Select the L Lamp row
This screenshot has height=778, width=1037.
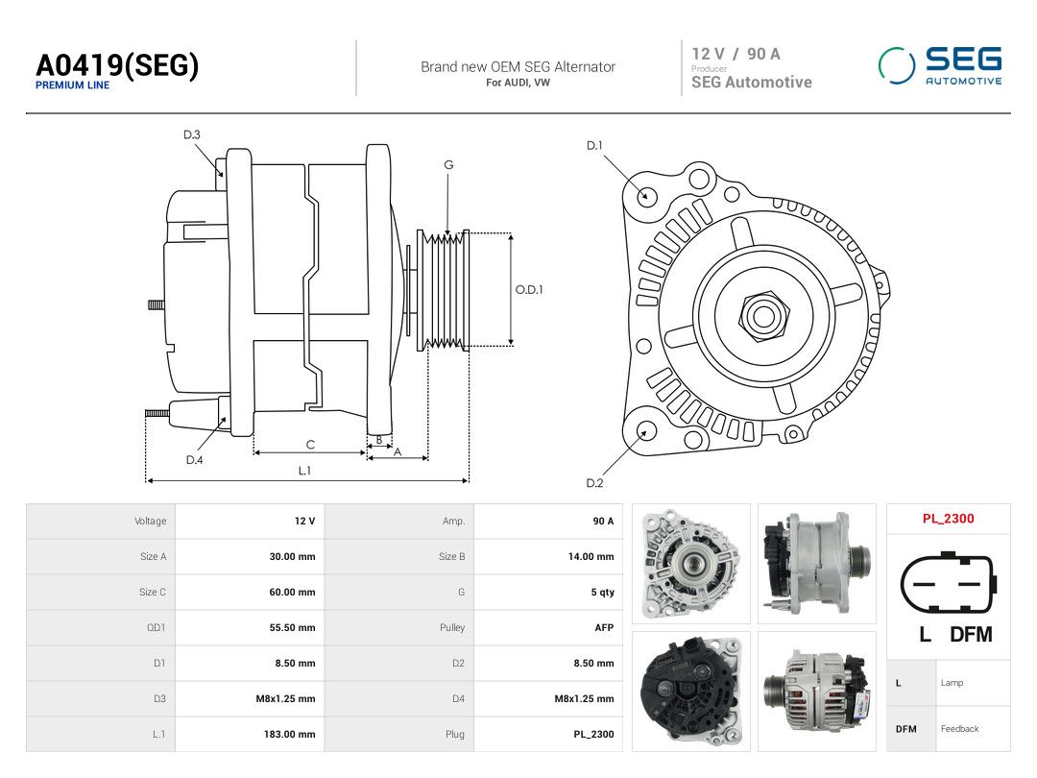(x=949, y=683)
